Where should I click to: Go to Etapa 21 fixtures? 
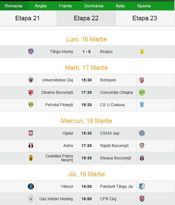tap(27, 18)
